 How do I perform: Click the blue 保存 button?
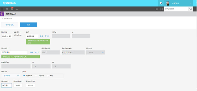point(28,25)
